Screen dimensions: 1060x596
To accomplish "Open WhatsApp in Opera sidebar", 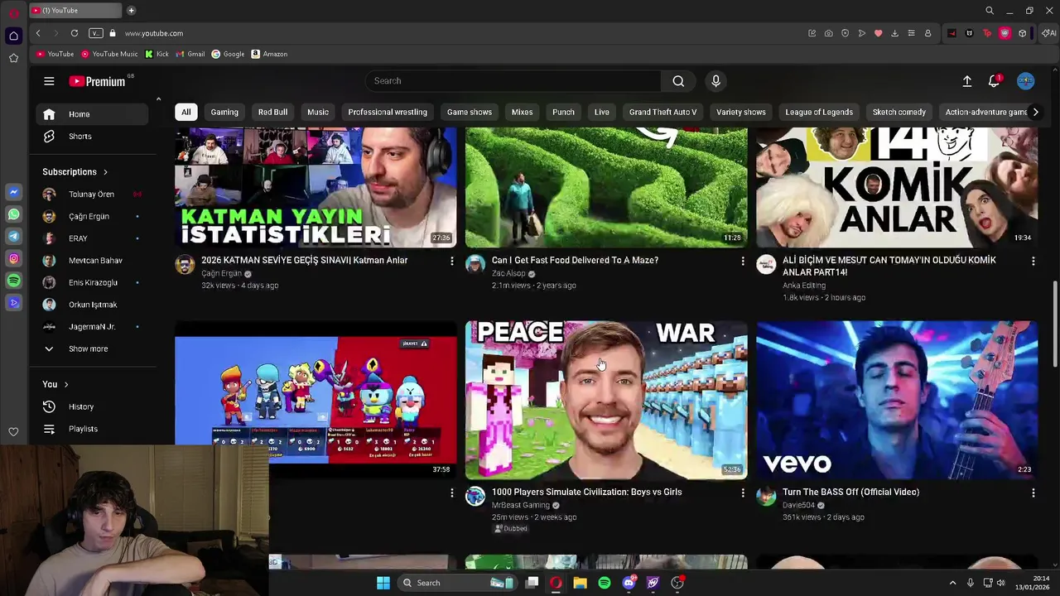I will tap(13, 214).
